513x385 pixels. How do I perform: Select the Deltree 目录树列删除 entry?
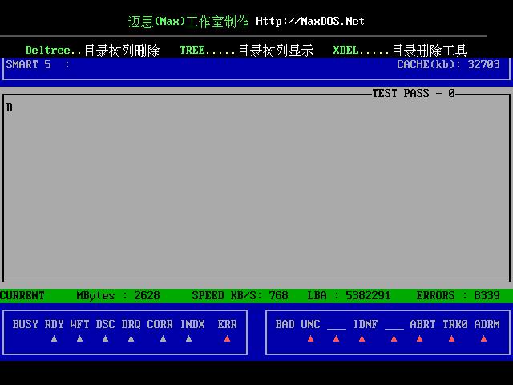[x=93, y=51]
